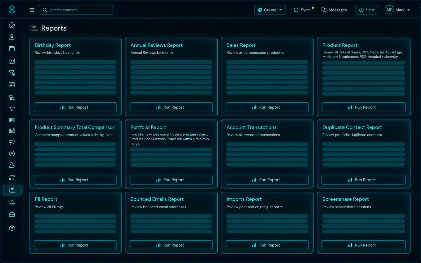Click the Product Summary Total Comparison title
Screen dimensions: 421x263
click(x=75, y=128)
